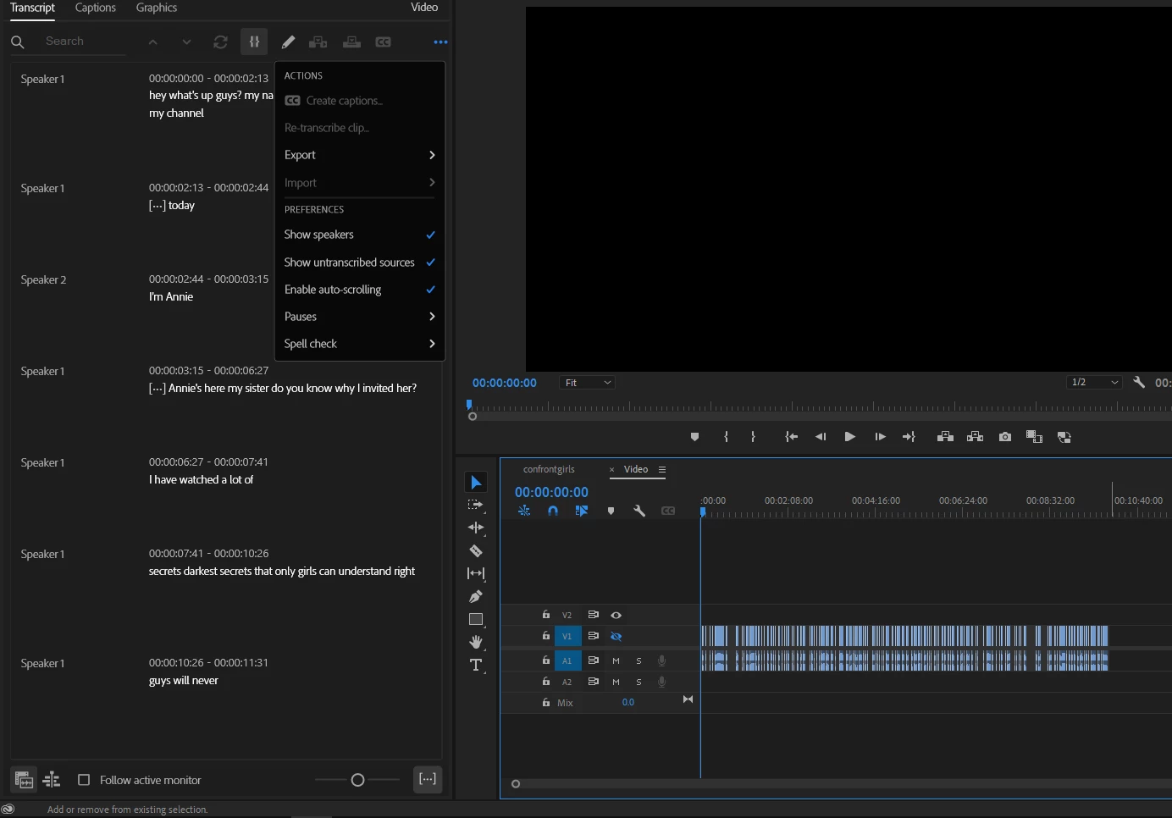Image resolution: width=1172 pixels, height=818 pixels.
Task: Click the transcript zoom slider handle
Action: click(357, 780)
